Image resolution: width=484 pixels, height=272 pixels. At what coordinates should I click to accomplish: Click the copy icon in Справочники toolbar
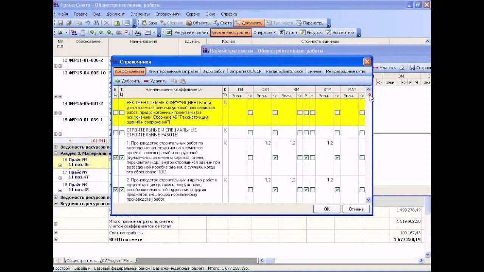click(x=174, y=81)
